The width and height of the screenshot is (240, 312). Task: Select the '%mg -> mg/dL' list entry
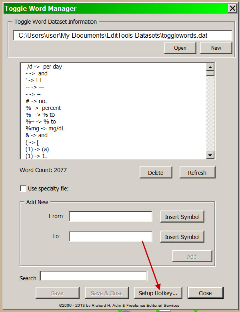click(x=45, y=128)
